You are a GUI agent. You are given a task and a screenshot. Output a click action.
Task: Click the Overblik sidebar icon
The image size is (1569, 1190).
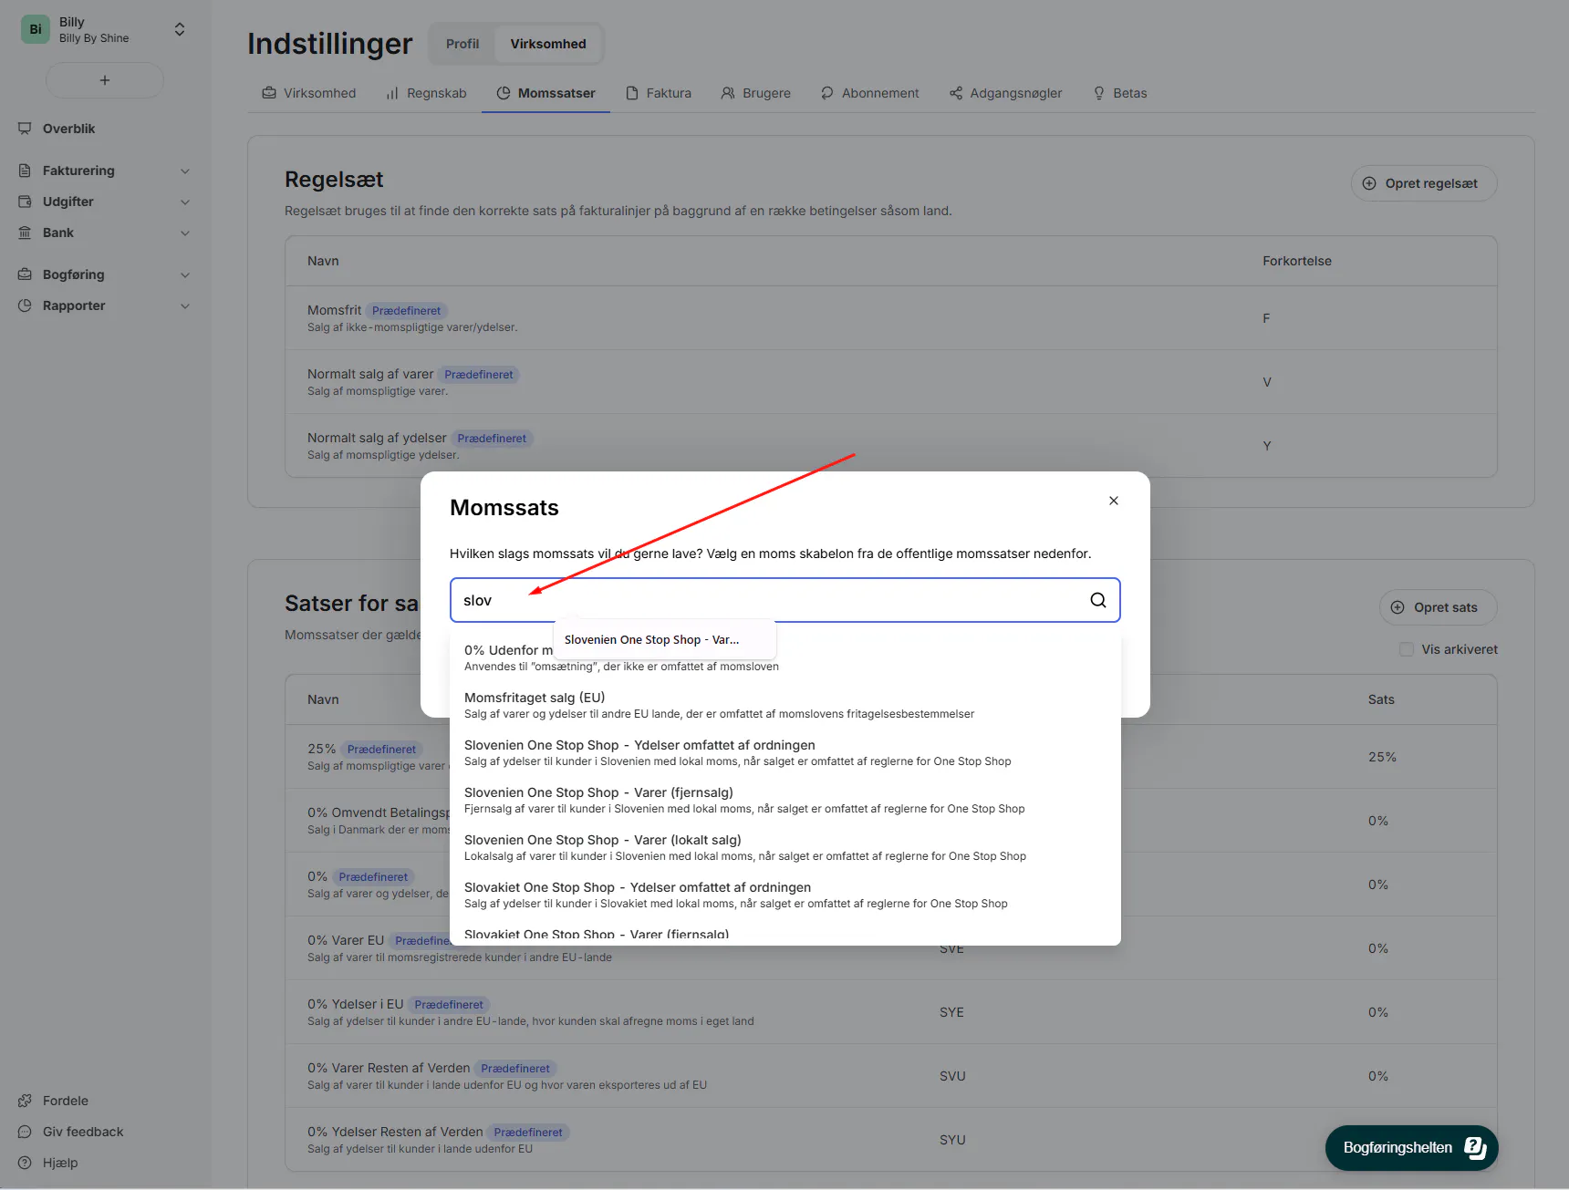coord(25,129)
